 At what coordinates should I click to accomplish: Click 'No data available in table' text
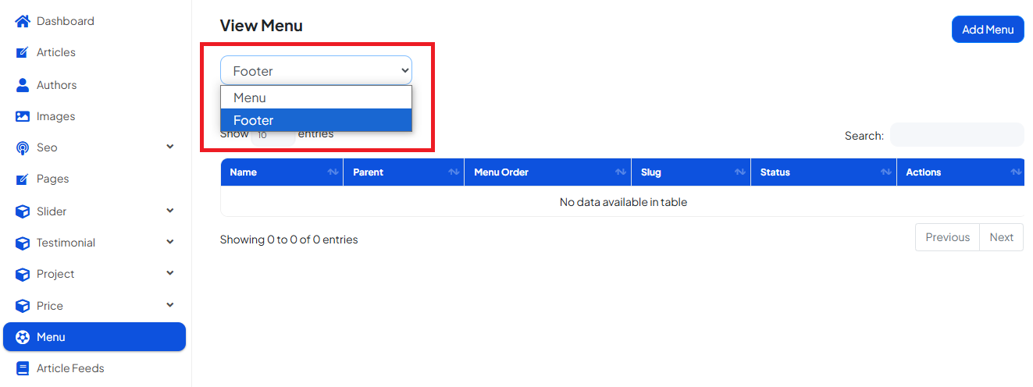coord(623,202)
